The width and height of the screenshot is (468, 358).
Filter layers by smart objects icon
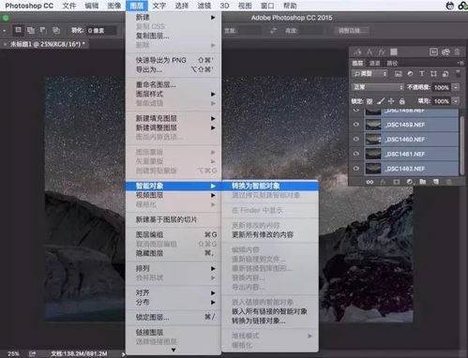[x=445, y=74]
